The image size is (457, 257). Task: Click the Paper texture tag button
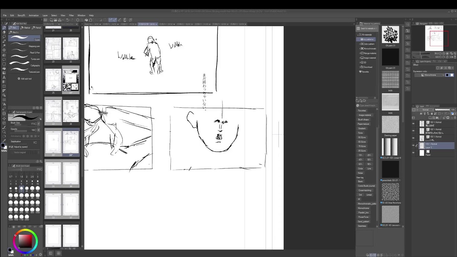pos(364,124)
